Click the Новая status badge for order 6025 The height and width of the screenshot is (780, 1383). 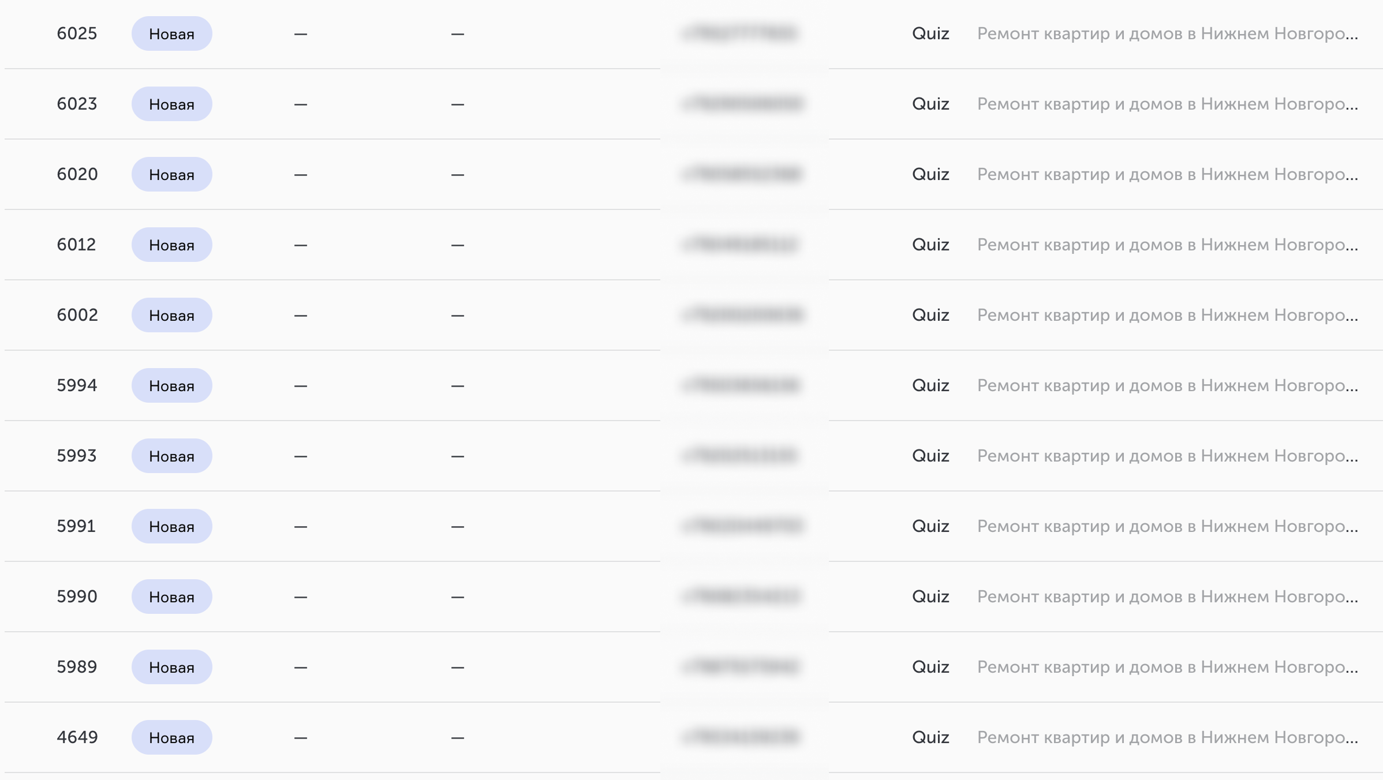pyautogui.click(x=171, y=33)
